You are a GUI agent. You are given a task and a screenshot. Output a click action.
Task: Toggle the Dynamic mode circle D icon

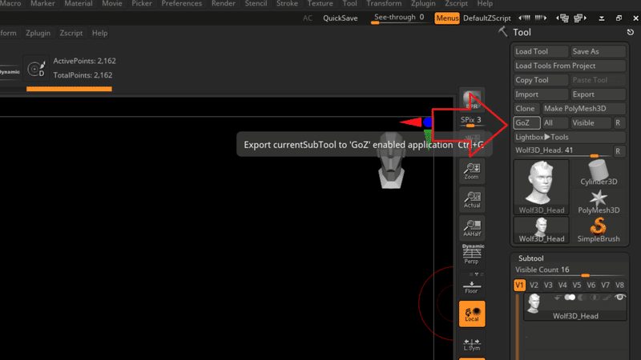(36, 69)
